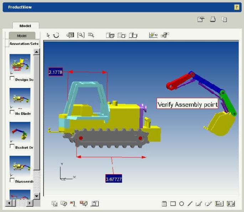Click the delete annotation icon with red X
The image size is (244, 212).
tap(84, 203)
